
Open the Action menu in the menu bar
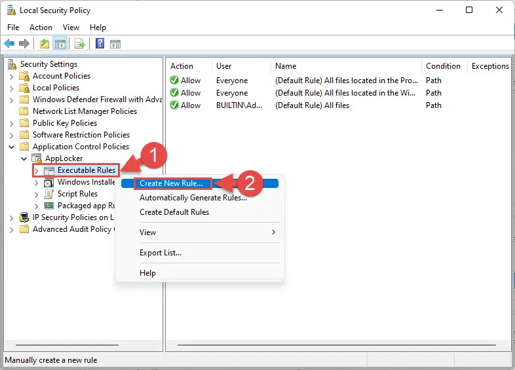pyautogui.click(x=41, y=28)
